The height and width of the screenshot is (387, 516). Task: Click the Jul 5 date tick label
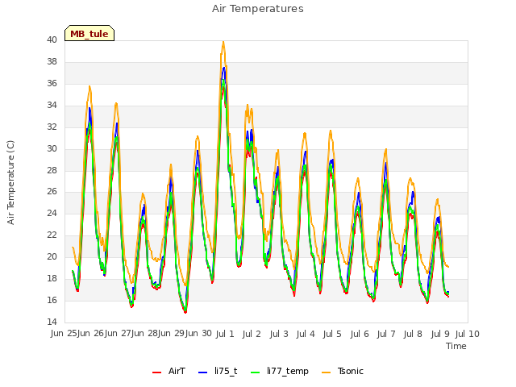(x=332, y=334)
